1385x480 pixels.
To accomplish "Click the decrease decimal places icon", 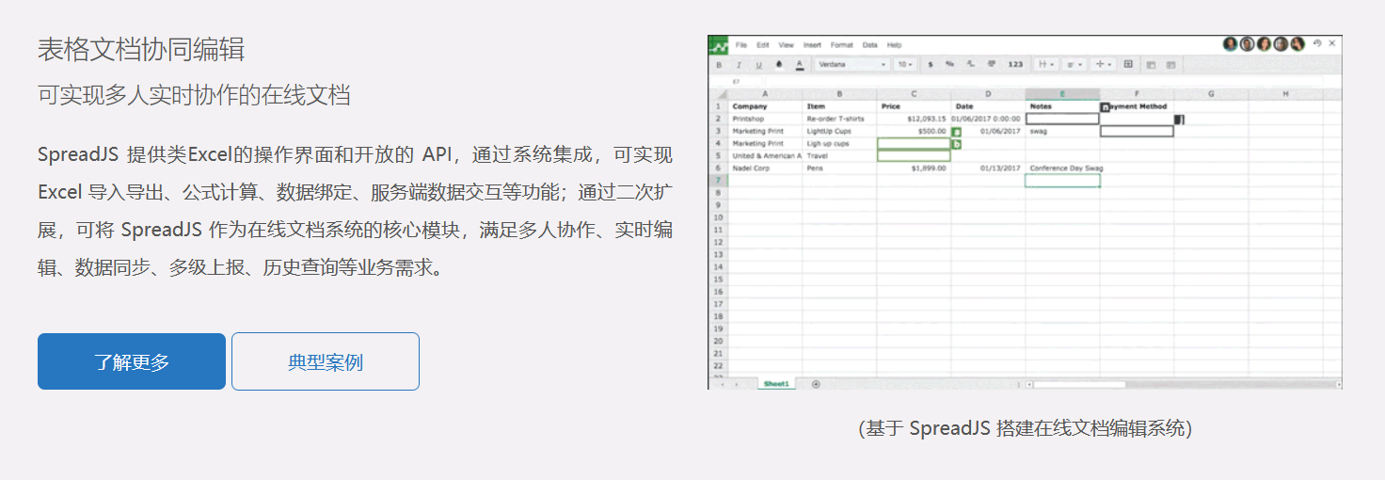I will [x=970, y=64].
